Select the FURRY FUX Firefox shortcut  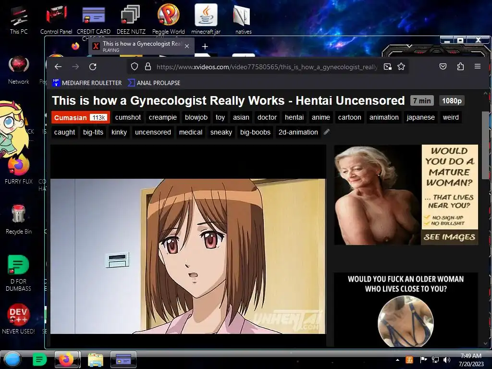[19, 170]
